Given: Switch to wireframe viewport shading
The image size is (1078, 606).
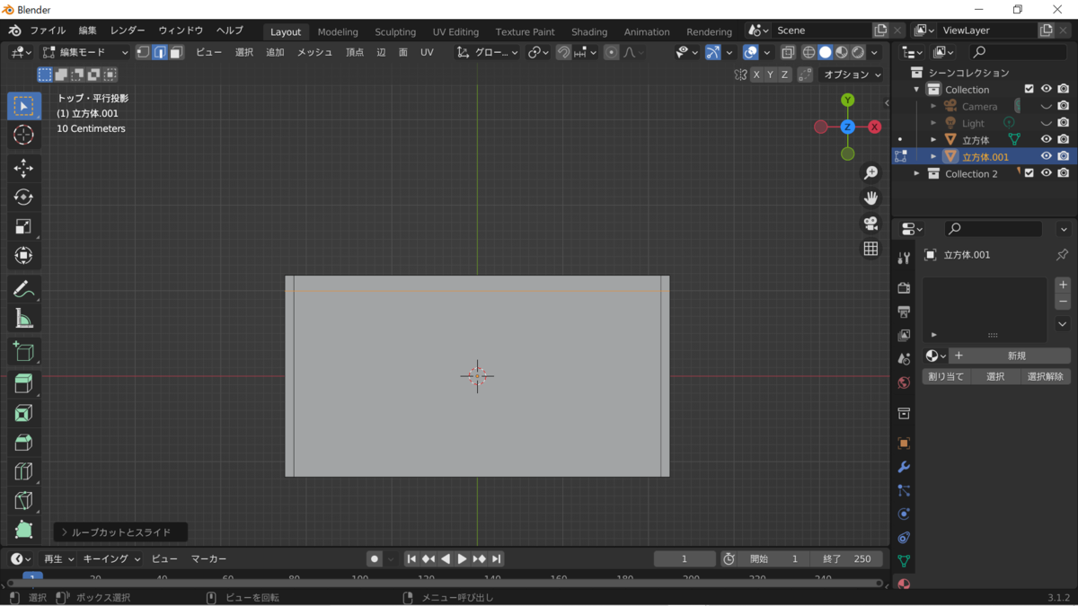Looking at the screenshot, I should click(x=808, y=52).
